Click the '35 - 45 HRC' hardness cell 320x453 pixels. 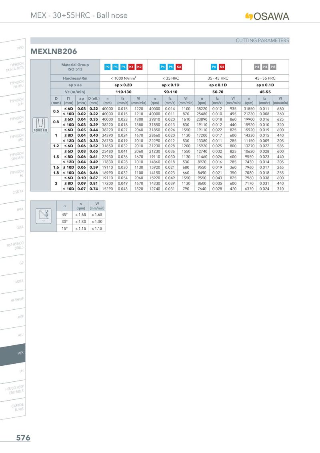pyautogui.click(x=218, y=78)
